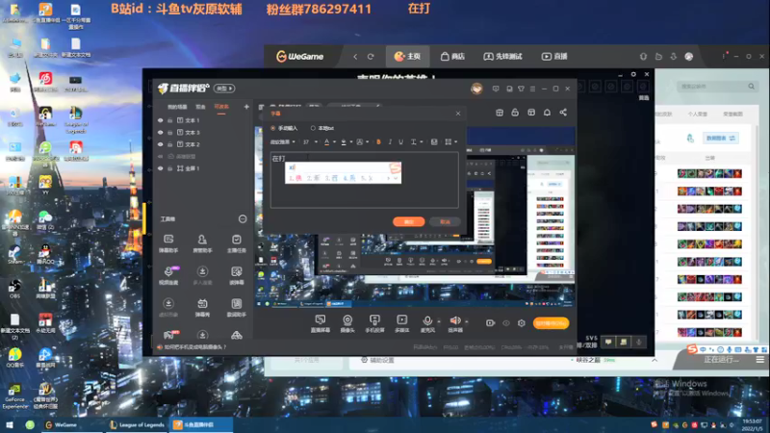Add 多媒体 multimedia source
Viewport: 770px width, 433px height.
401,324
